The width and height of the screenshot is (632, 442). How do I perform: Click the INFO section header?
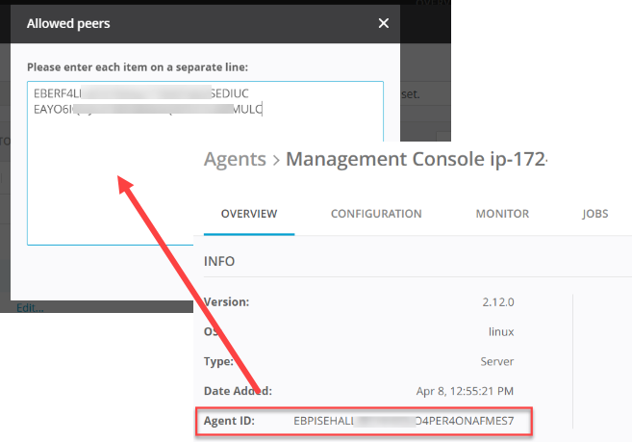point(219,261)
